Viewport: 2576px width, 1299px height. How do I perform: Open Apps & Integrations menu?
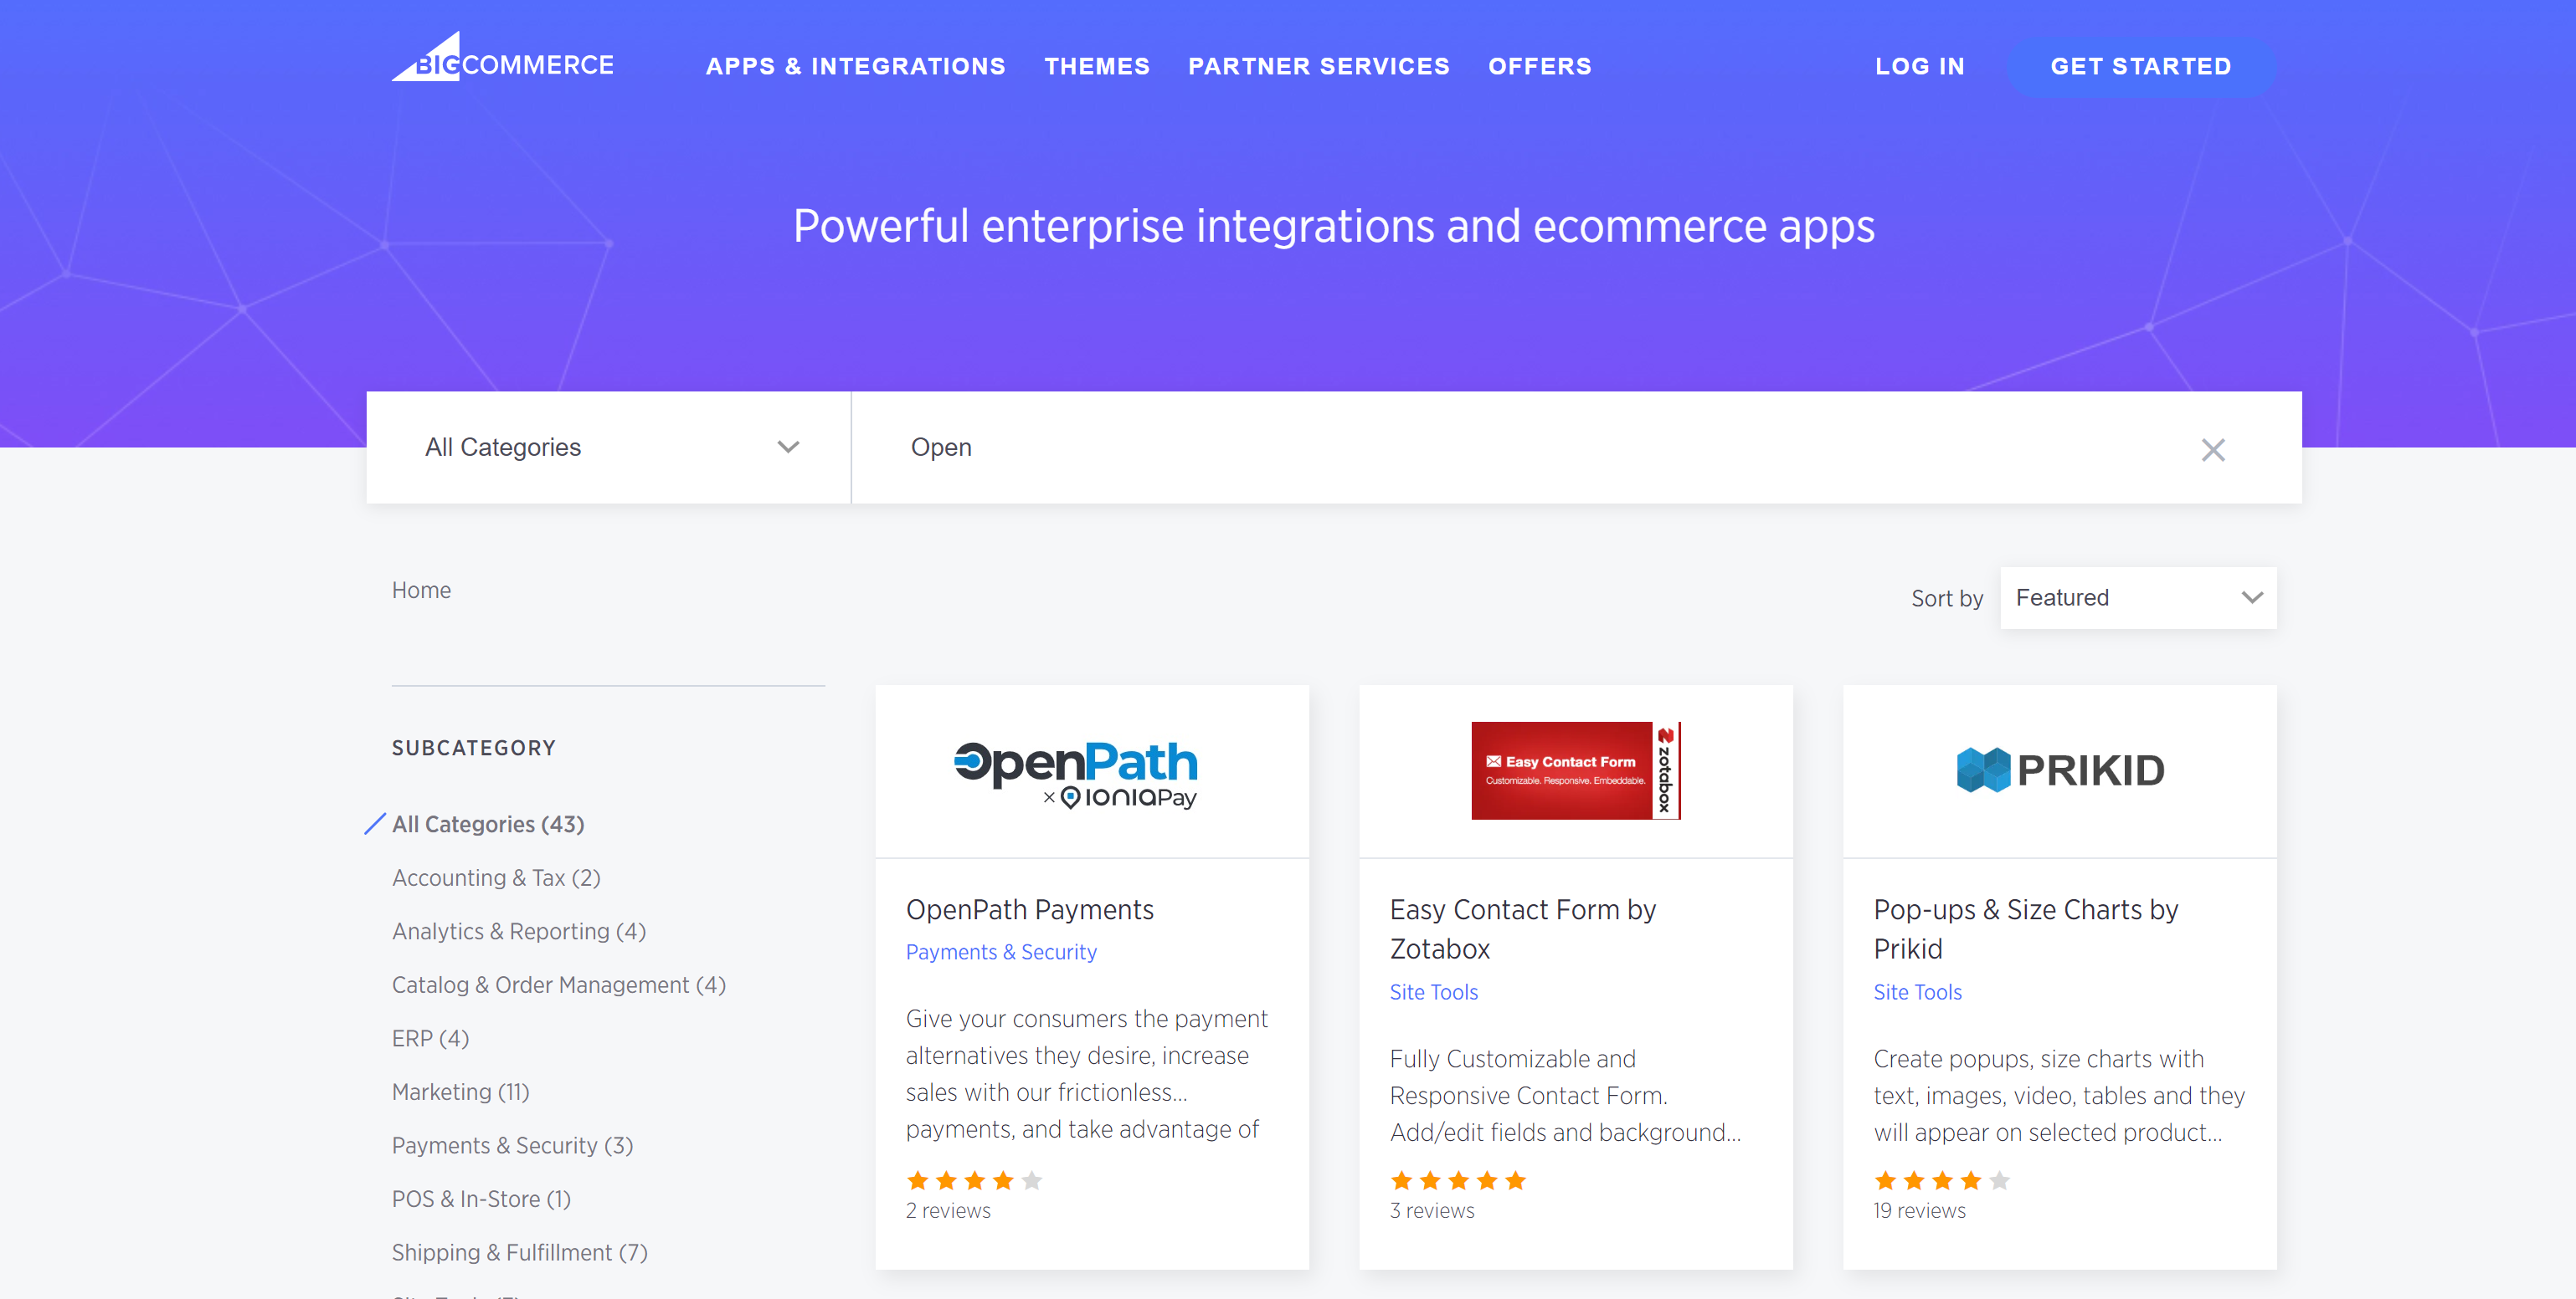coord(855,66)
